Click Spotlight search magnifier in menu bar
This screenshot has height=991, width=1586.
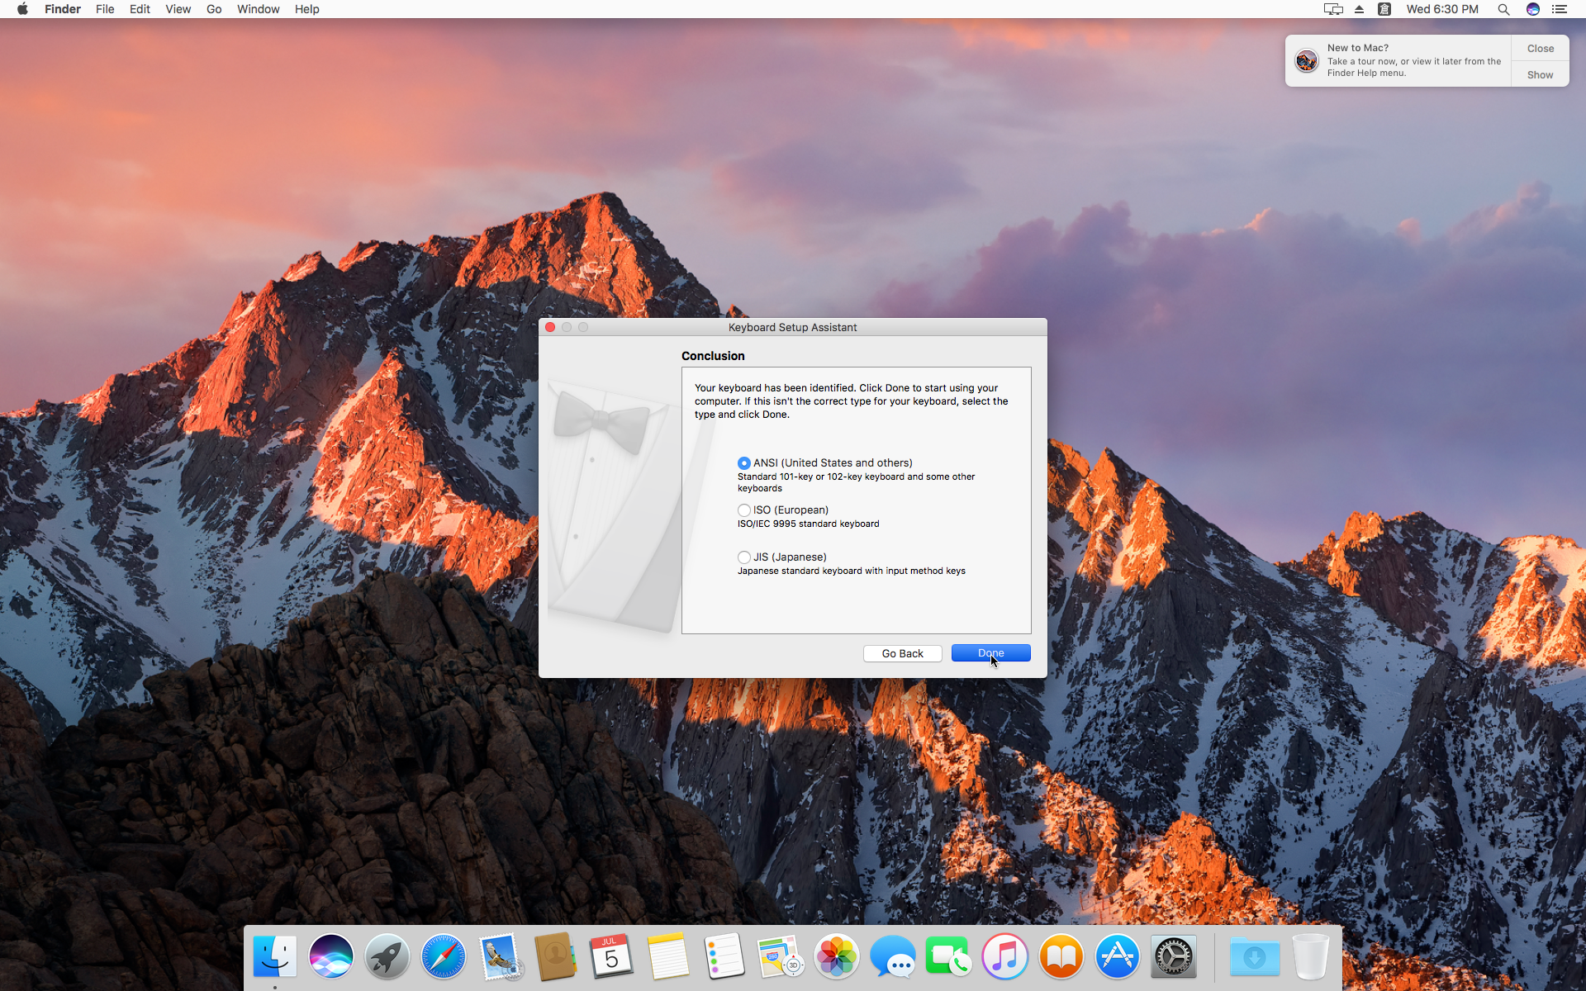[x=1503, y=9]
